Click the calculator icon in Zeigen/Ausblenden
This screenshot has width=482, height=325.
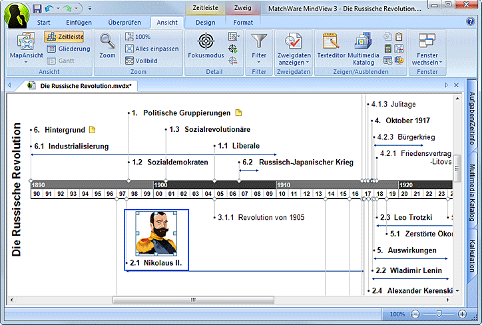tap(388, 49)
